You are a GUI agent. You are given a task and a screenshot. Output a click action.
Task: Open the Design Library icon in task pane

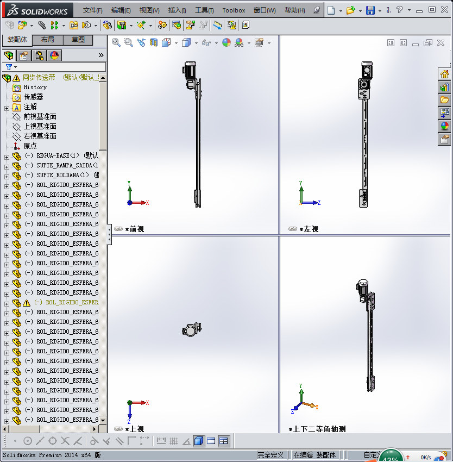(444, 87)
